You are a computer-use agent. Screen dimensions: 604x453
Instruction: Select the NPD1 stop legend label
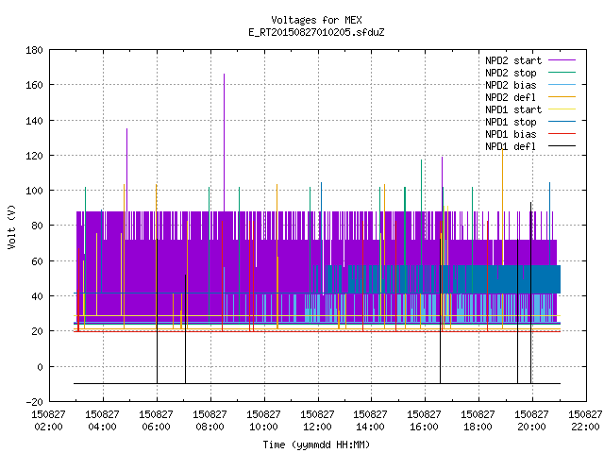pos(511,122)
